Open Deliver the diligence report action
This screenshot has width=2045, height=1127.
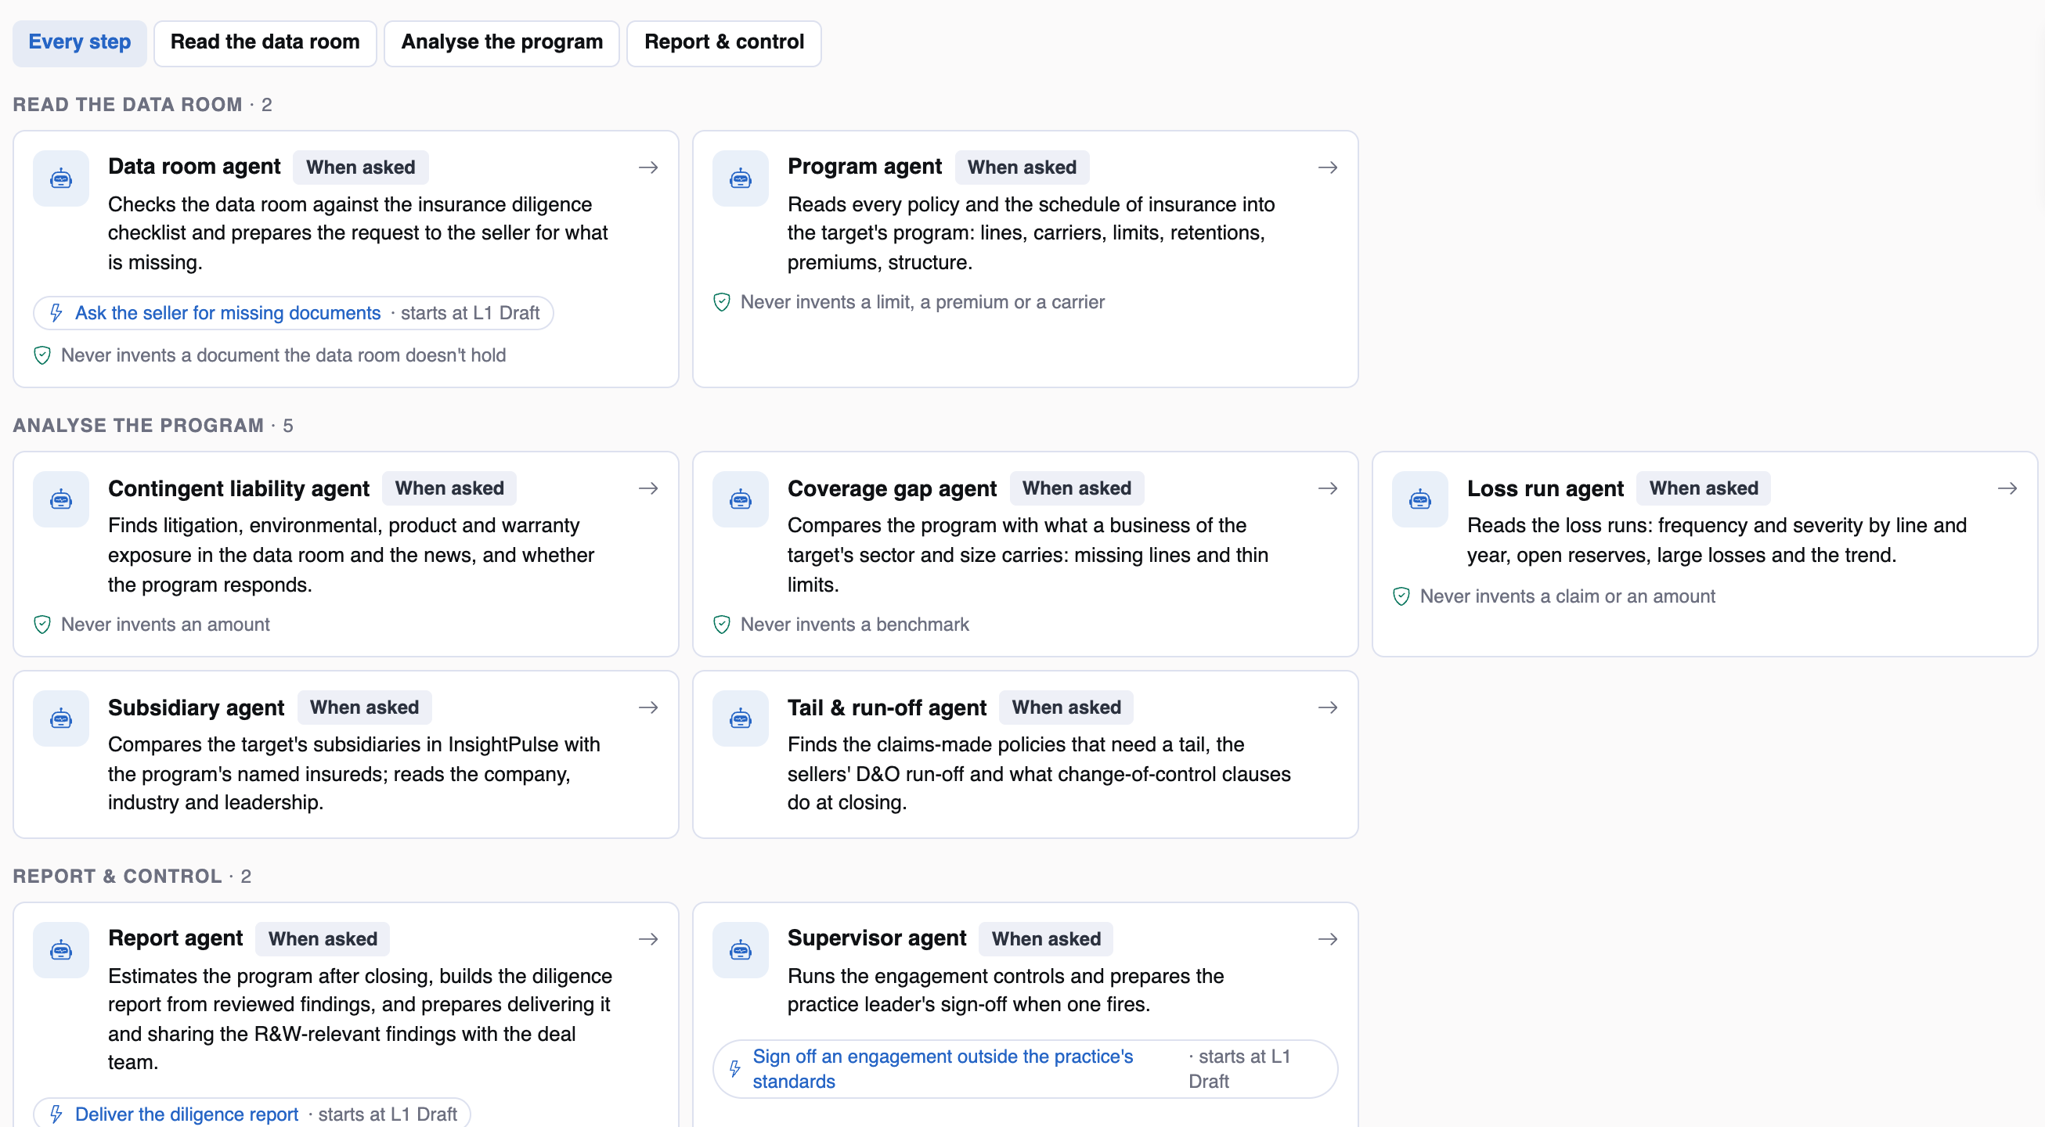coord(251,1113)
